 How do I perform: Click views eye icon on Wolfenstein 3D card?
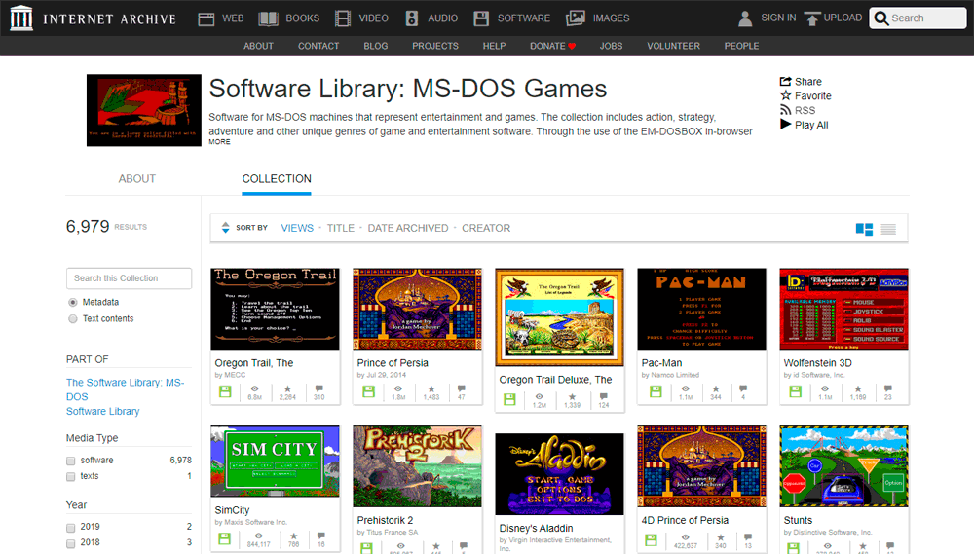tap(825, 388)
